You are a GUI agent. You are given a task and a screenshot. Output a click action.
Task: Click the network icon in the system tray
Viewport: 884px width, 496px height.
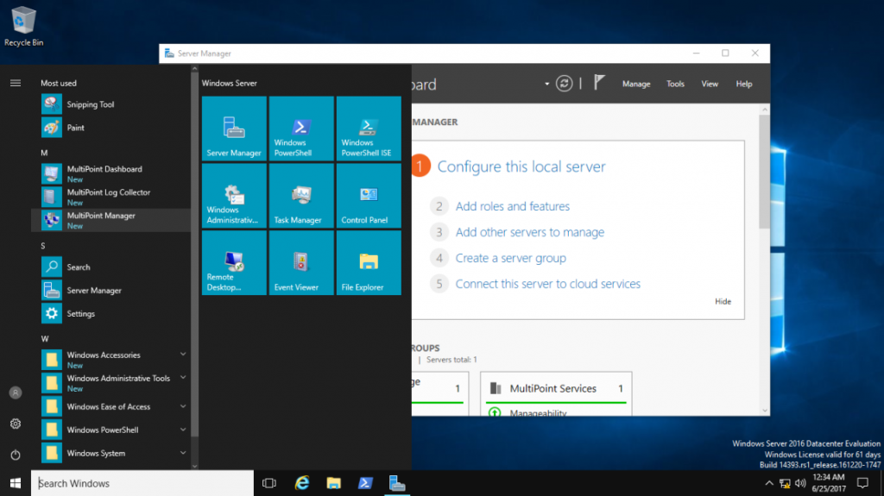tap(785, 483)
